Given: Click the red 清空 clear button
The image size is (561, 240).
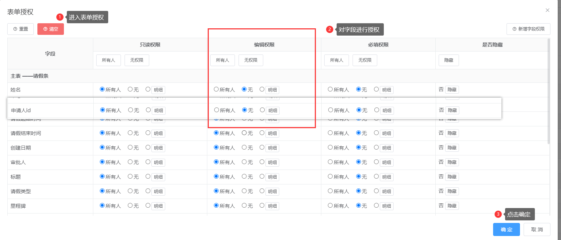Looking at the screenshot, I should coord(50,29).
